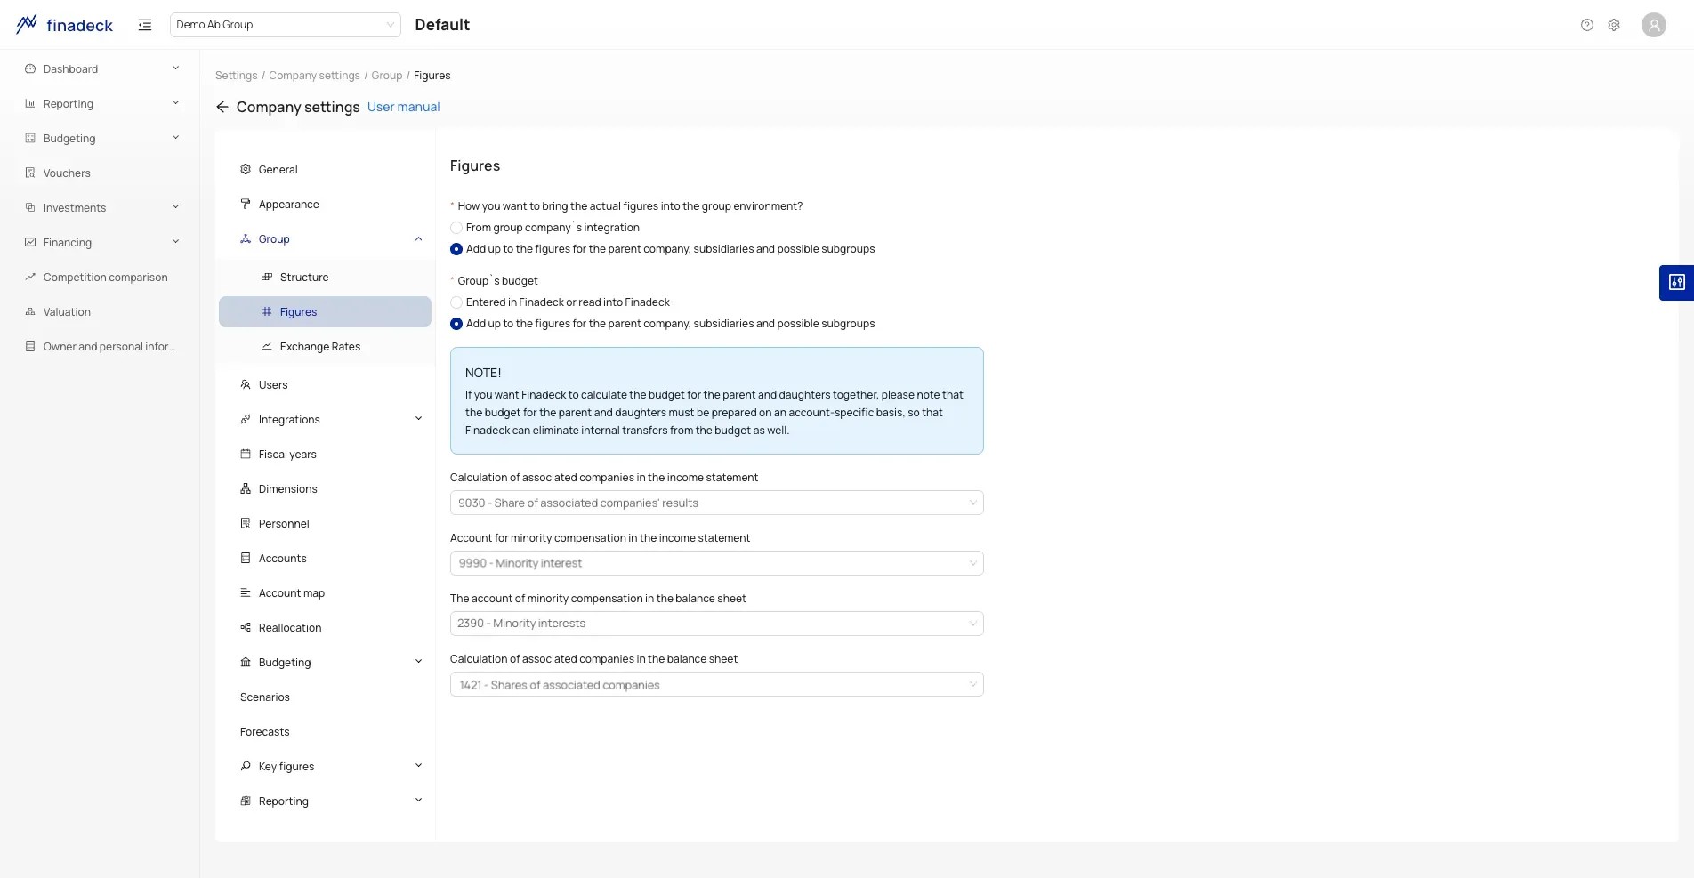Collapse the Group section chevron

pos(418,238)
